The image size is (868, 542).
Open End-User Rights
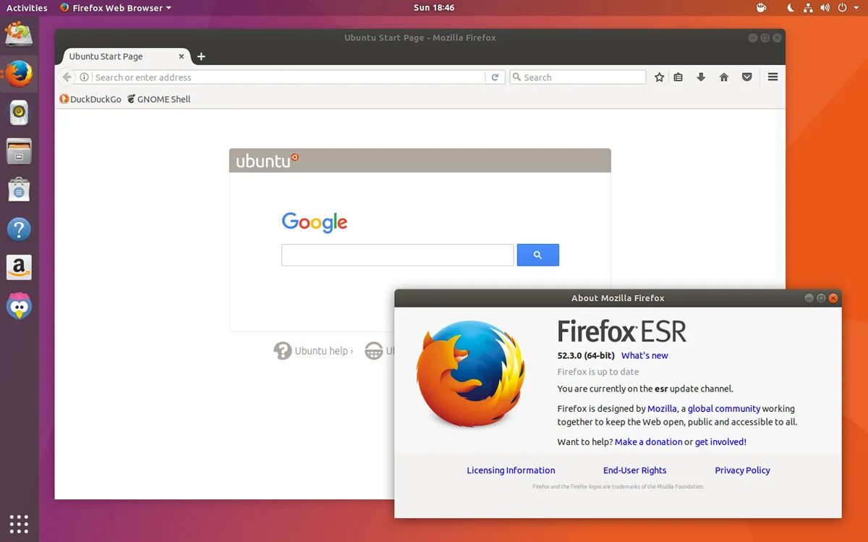[634, 470]
